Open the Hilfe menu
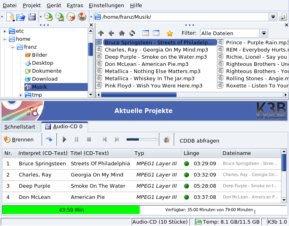The image size is (289, 226). click(136, 6)
